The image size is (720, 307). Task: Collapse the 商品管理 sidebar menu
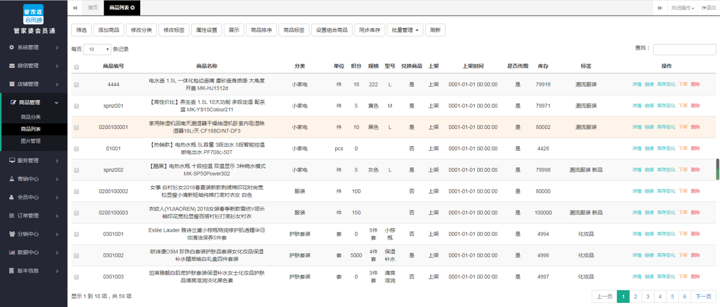pos(34,102)
